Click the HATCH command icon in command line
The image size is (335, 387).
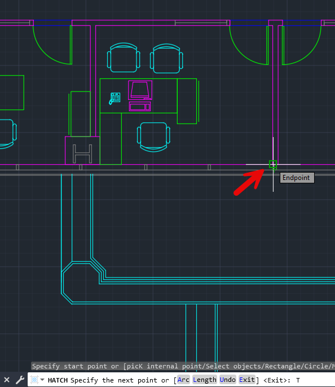(x=34, y=380)
